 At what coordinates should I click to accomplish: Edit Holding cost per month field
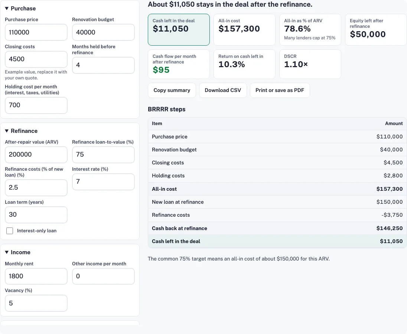point(36,105)
